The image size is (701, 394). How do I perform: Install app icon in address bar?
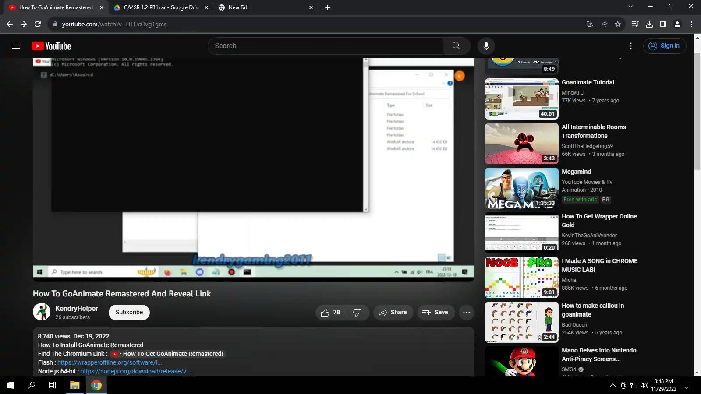click(590, 24)
